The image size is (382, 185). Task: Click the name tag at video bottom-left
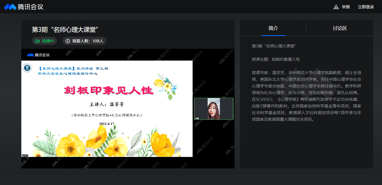25,155
